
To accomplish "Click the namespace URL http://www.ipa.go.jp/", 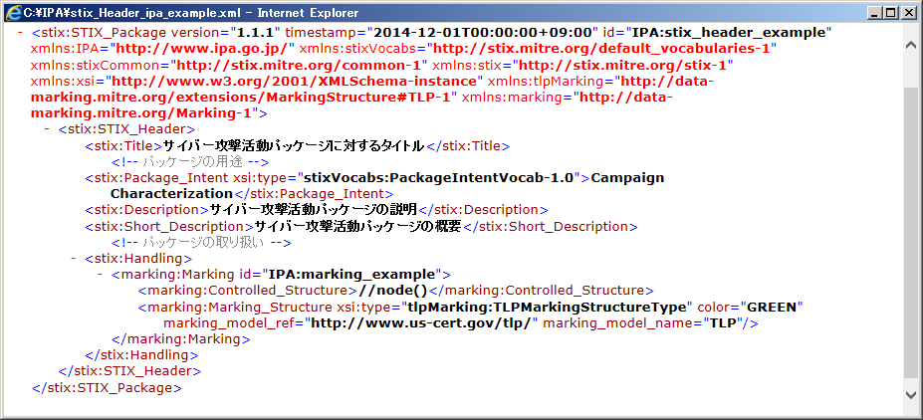I will click(x=201, y=48).
